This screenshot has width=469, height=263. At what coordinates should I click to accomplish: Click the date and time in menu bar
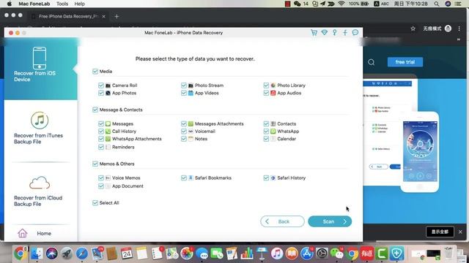(411, 4)
